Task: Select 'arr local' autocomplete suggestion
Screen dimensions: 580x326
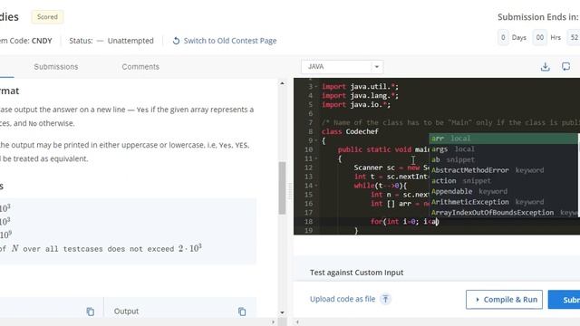Action: tap(504, 139)
